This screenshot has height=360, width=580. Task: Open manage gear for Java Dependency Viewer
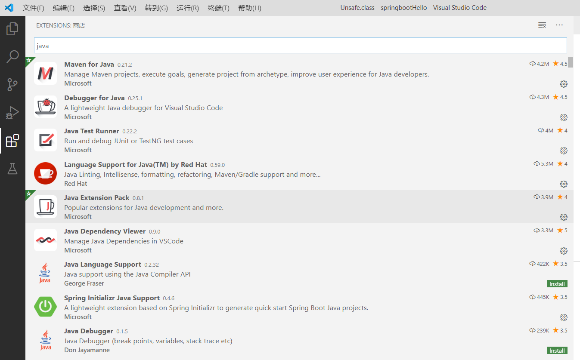(x=563, y=251)
